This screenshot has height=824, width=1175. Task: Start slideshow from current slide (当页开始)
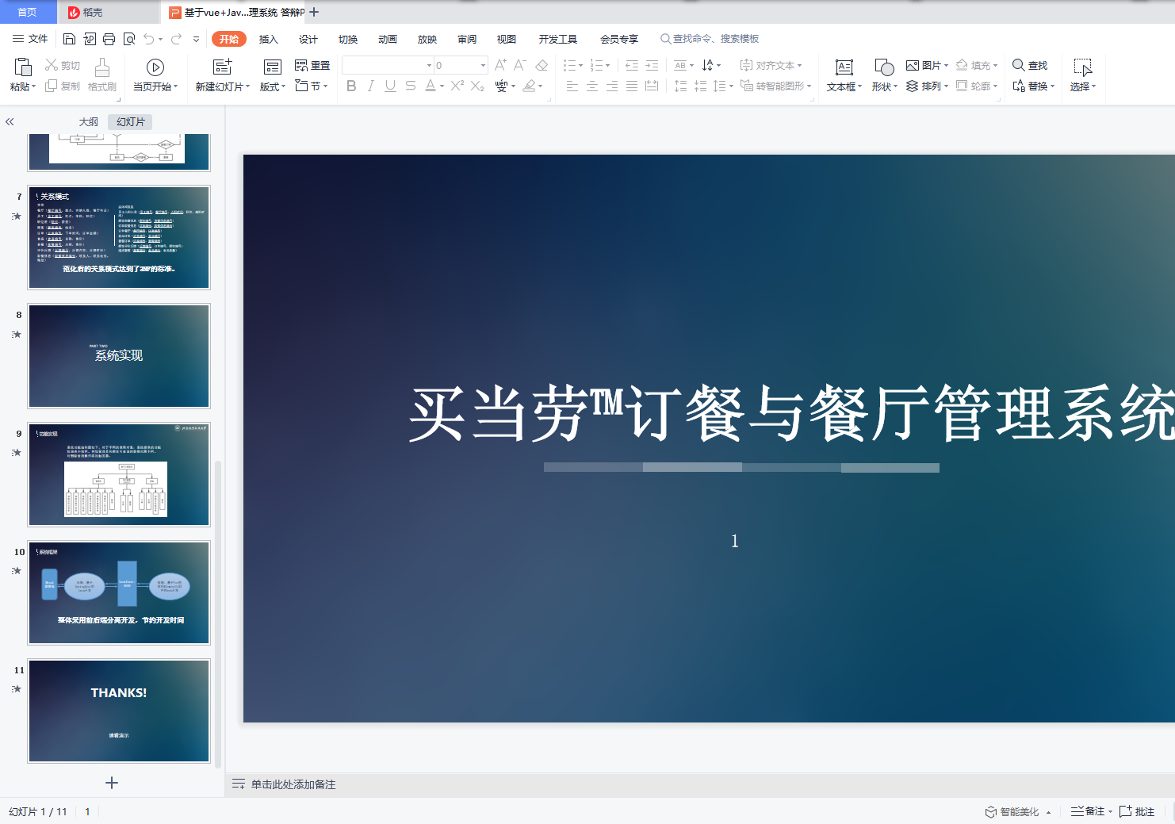point(155,67)
